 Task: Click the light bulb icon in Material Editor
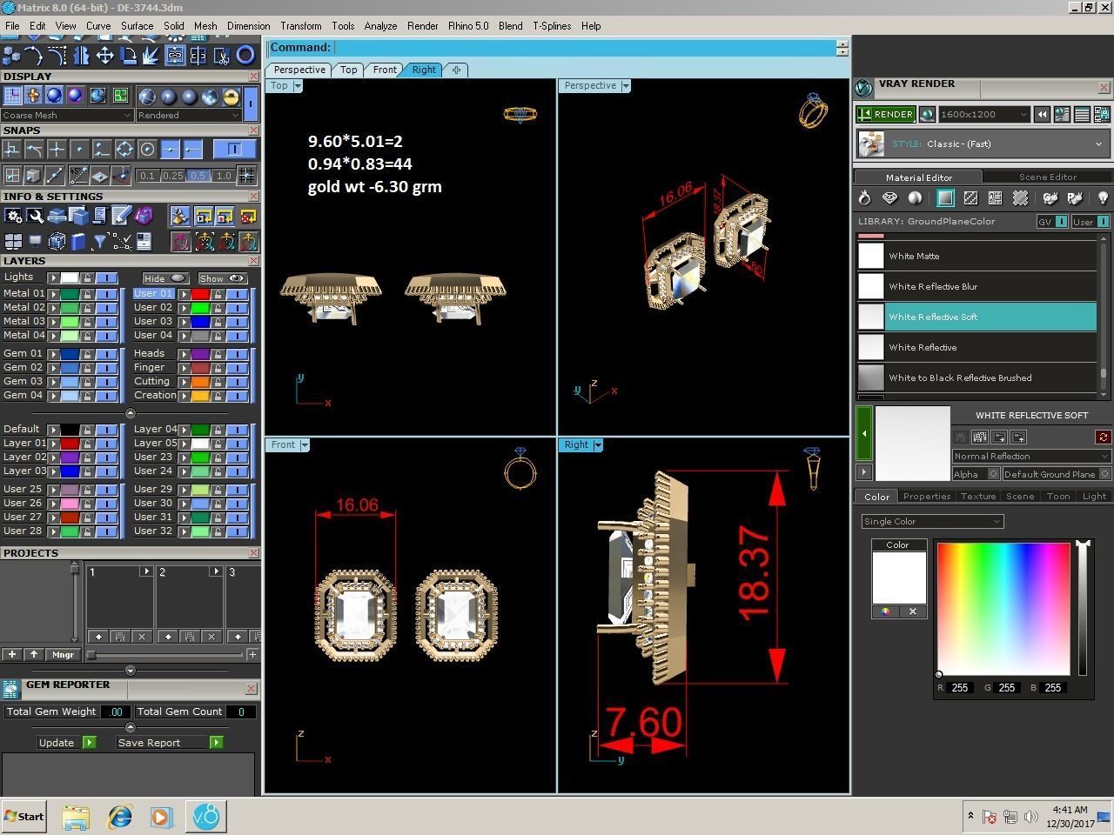1103,198
